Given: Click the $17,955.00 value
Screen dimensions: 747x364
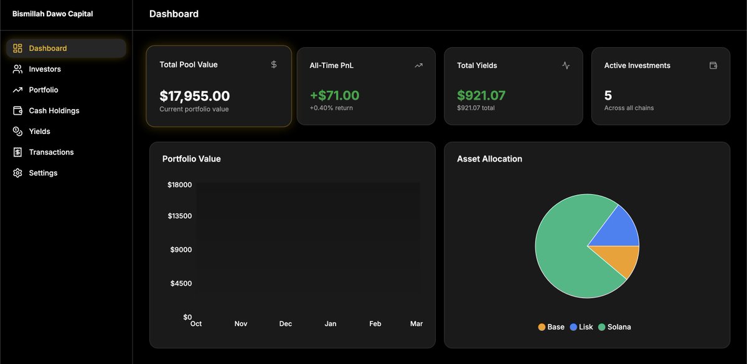Looking at the screenshot, I should pos(195,96).
